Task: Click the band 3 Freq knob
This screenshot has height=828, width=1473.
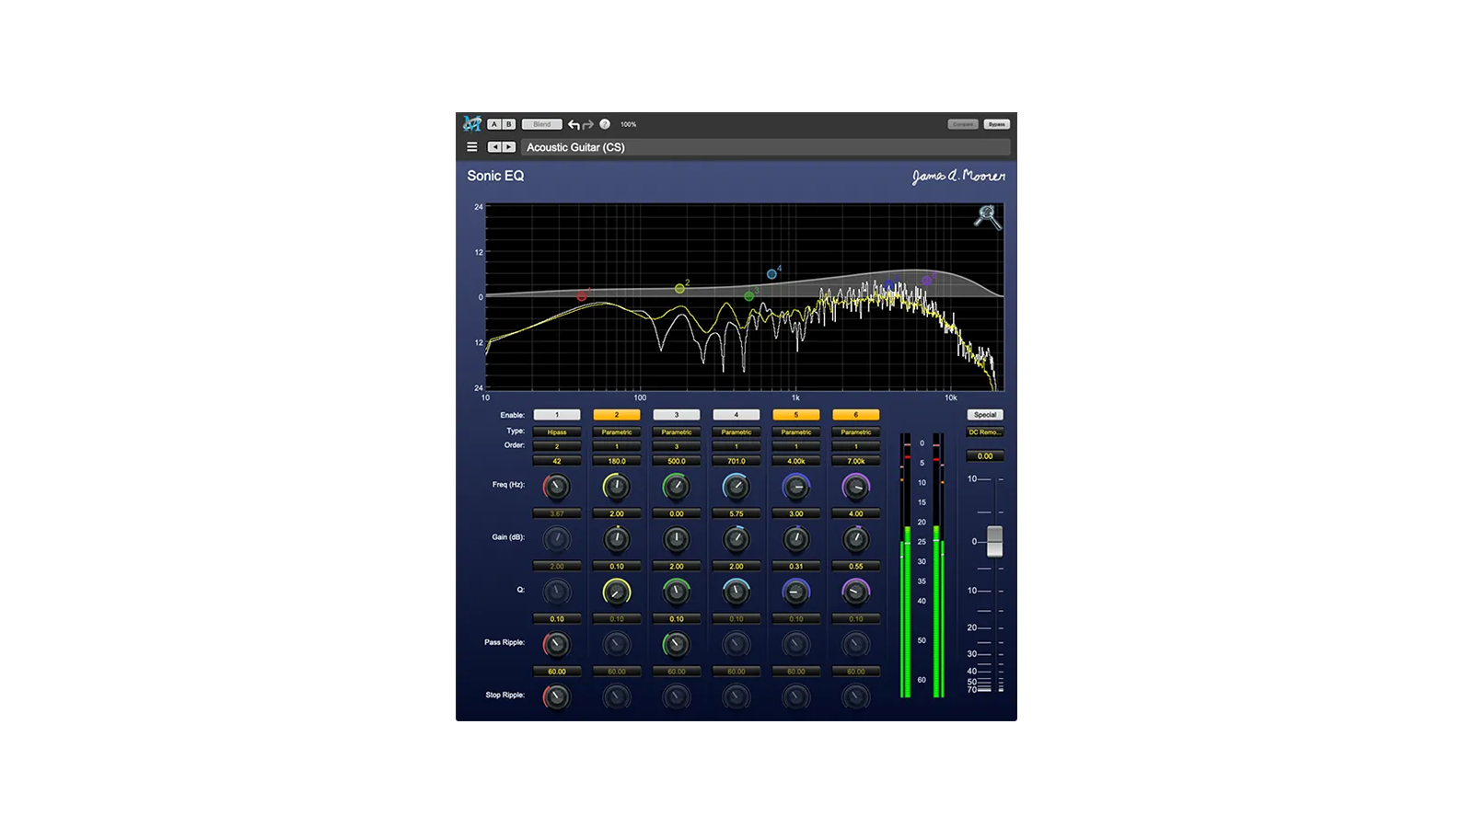Action: click(676, 487)
